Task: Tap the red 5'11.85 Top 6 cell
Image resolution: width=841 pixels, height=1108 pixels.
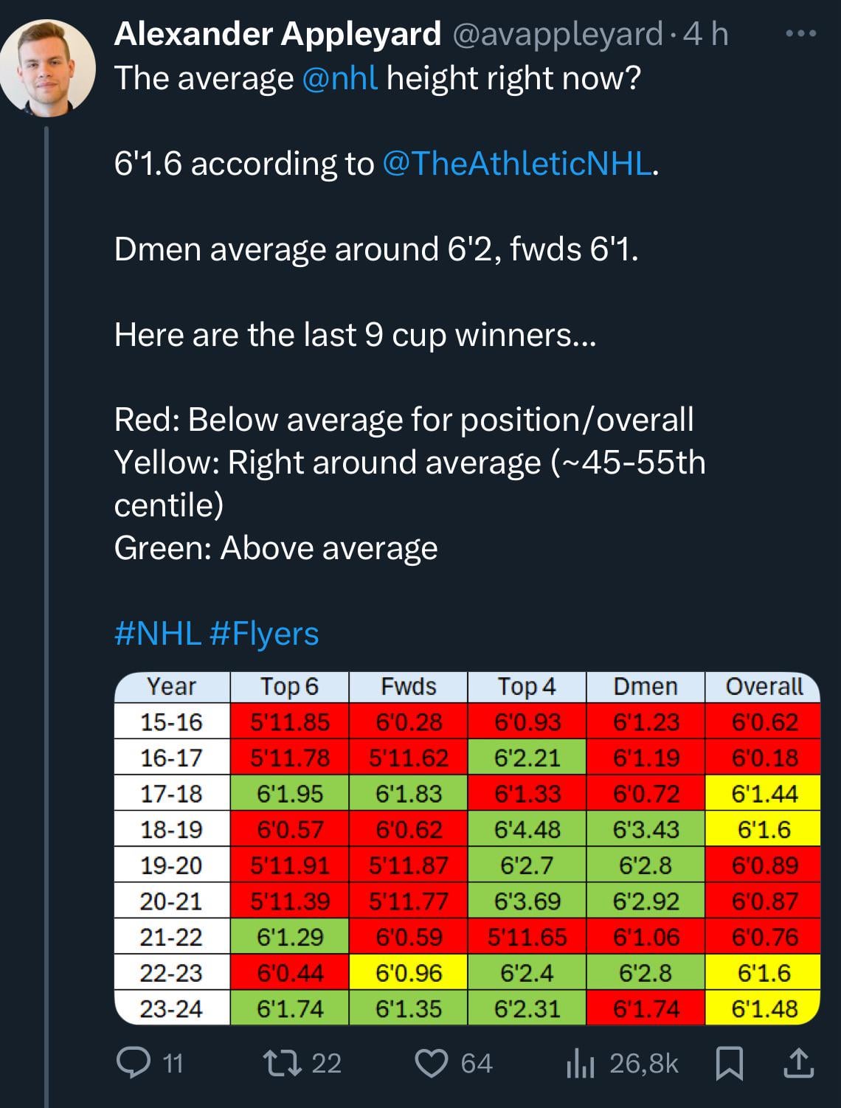Action: click(x=290, y=721)
